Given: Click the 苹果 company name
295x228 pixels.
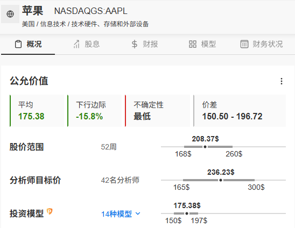Looking at the screenshot, I should click(32, 11).
